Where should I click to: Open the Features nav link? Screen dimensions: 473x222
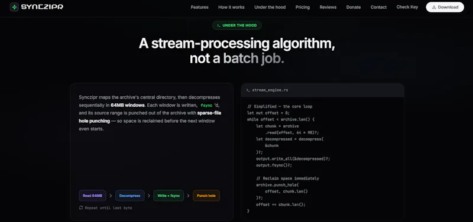(x=199, y=7)
